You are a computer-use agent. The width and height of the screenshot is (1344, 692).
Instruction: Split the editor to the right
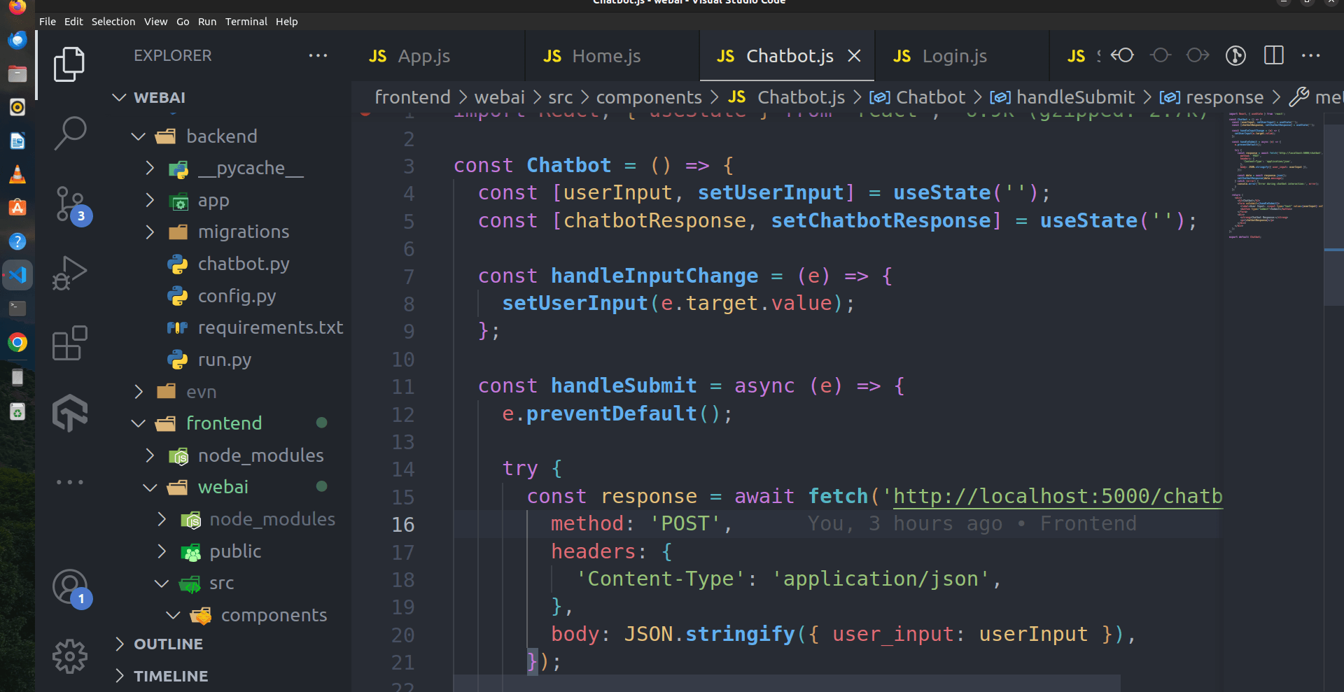click(1273, 55)
